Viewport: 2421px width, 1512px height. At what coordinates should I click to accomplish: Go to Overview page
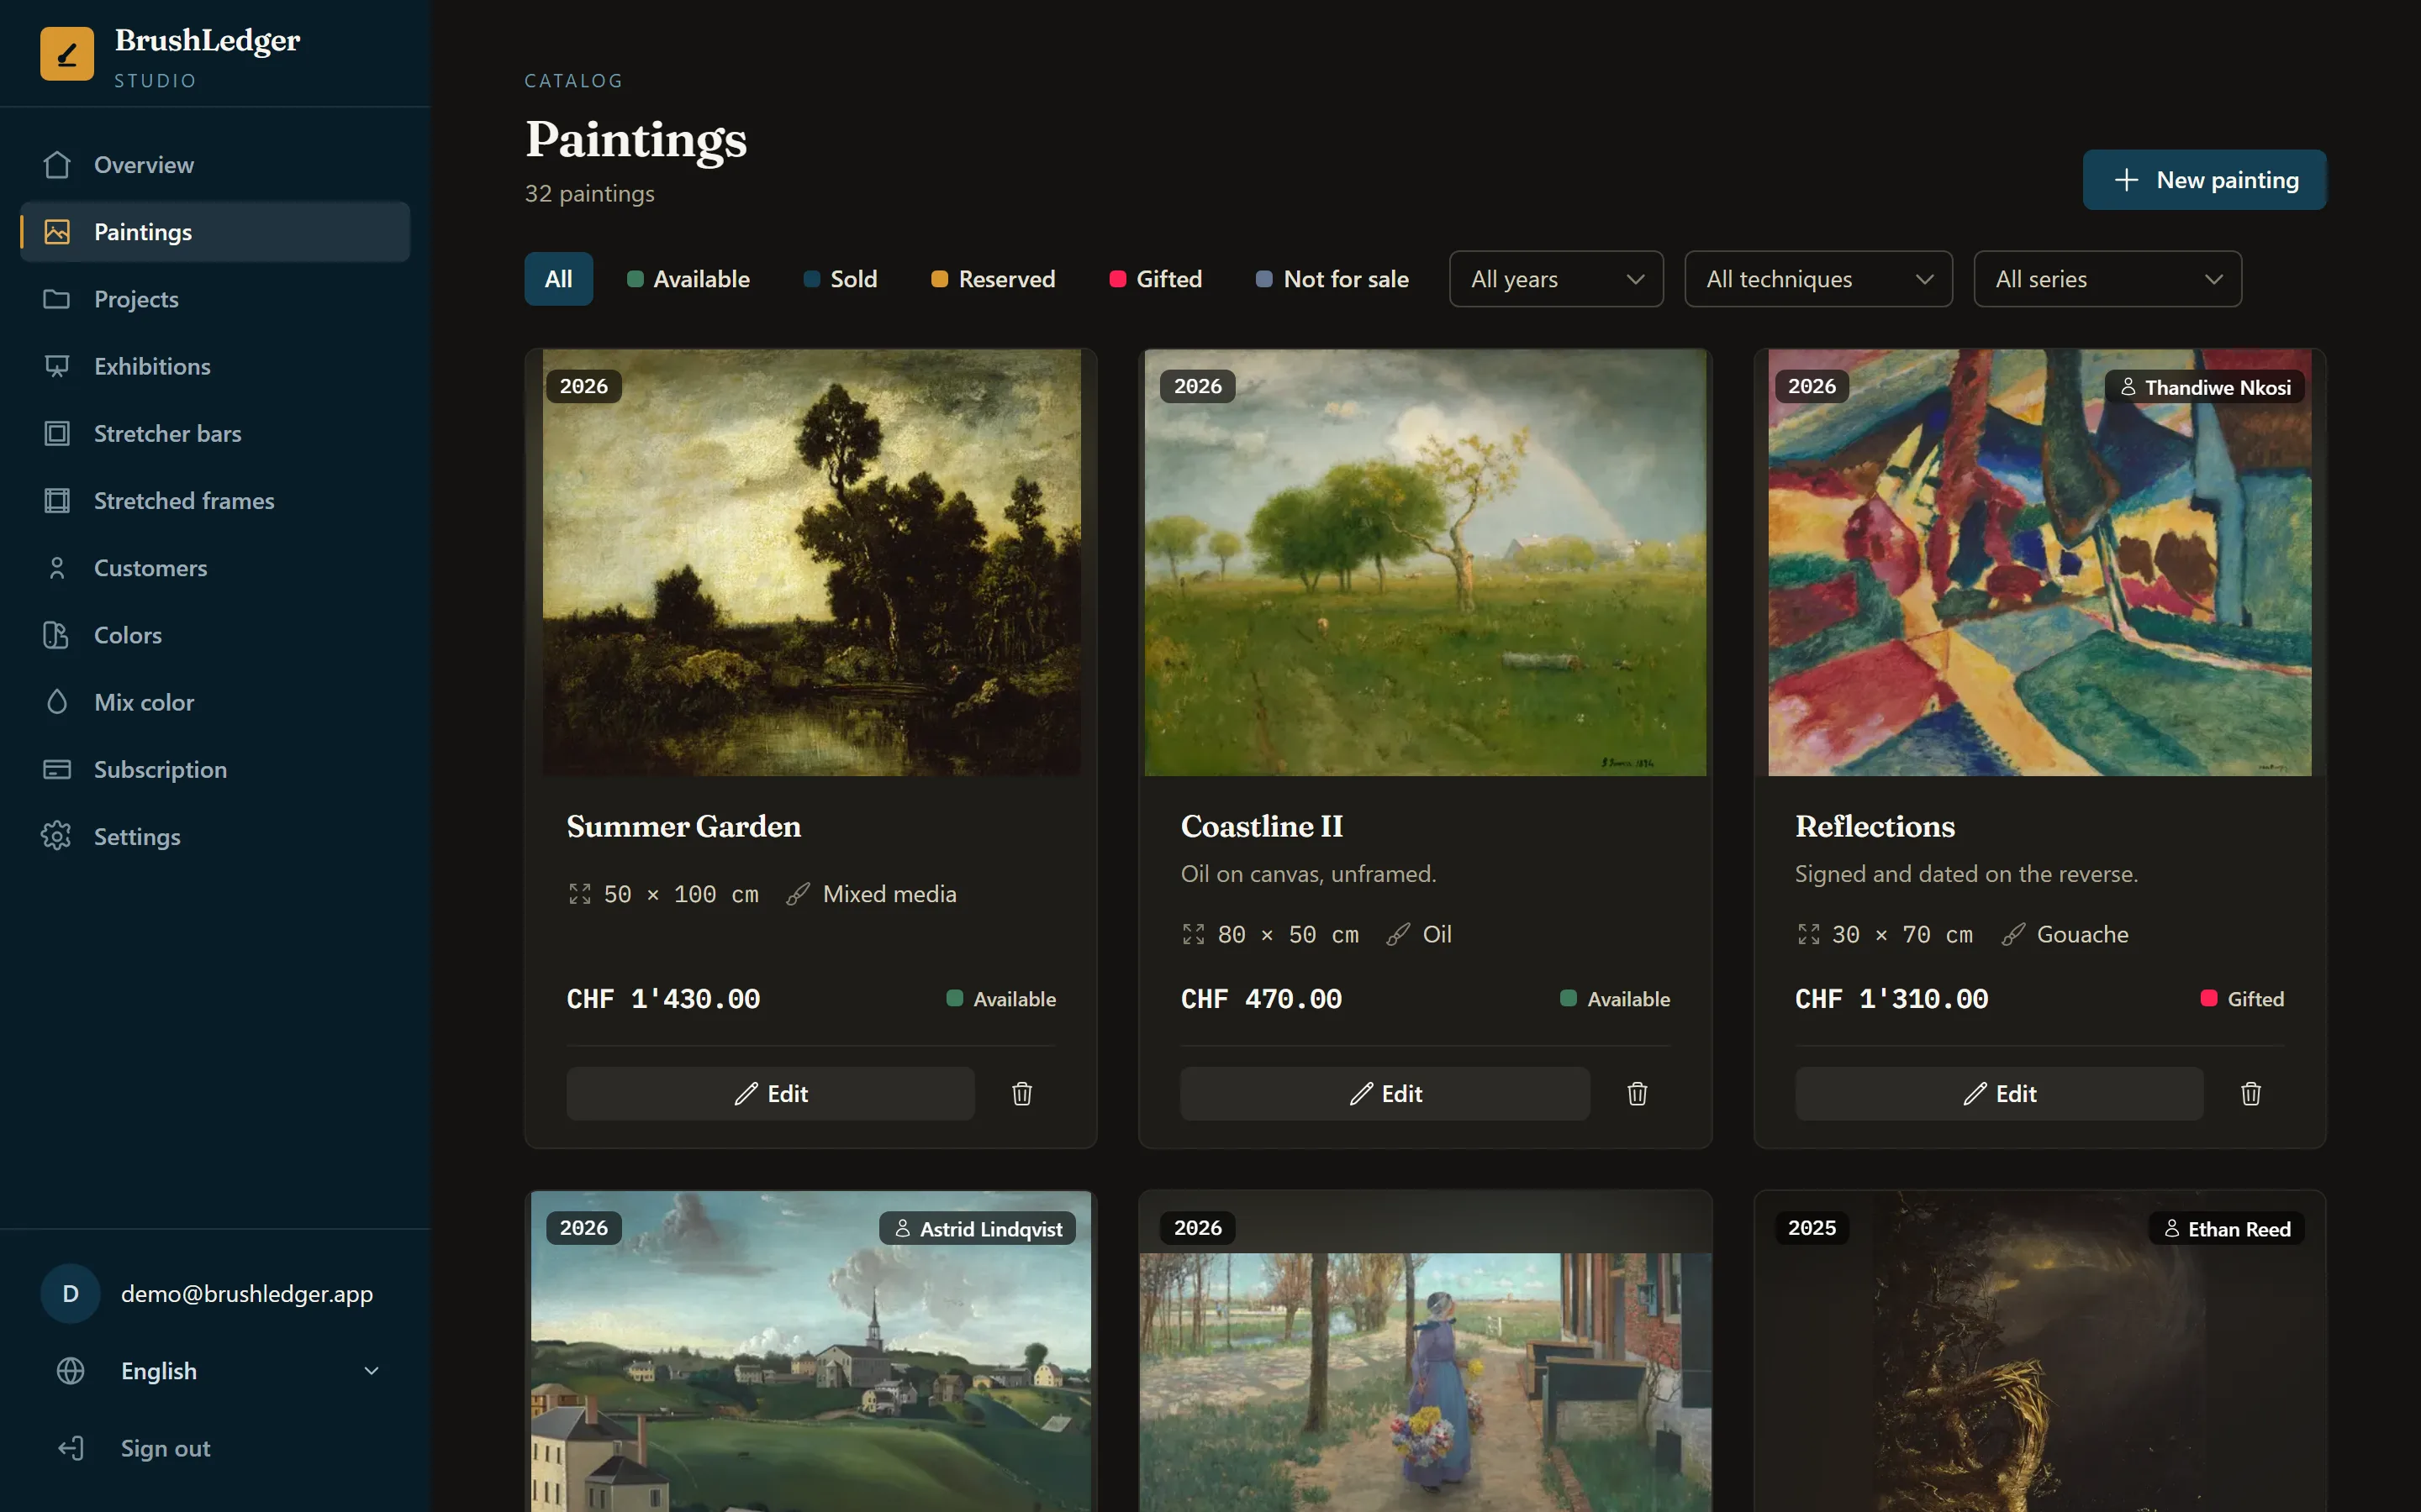[215, 165]
